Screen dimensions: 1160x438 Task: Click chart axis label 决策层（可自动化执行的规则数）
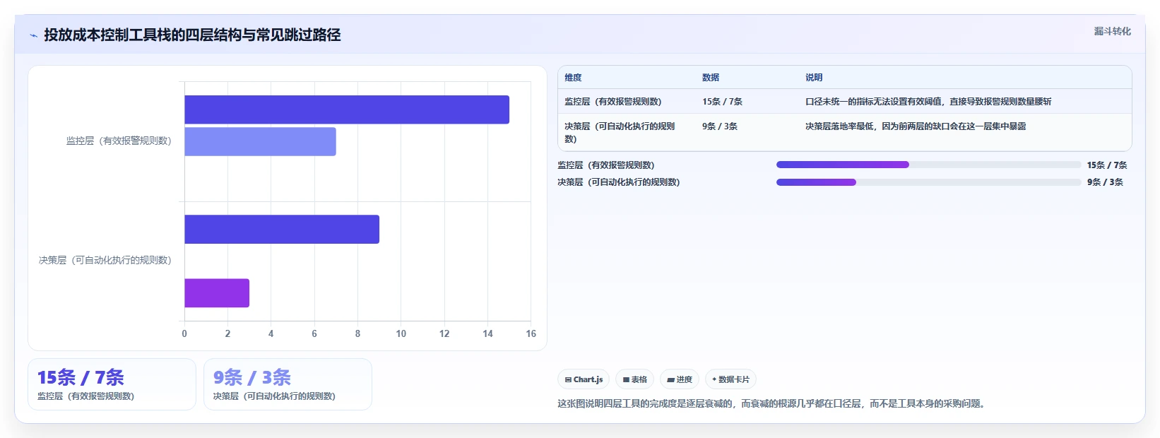point(105,261)
